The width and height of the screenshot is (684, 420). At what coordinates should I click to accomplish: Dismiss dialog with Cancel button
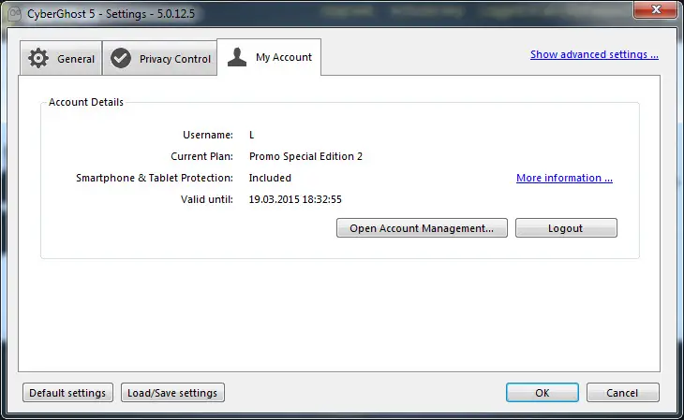pyautogui.click(x=622, y=393)
